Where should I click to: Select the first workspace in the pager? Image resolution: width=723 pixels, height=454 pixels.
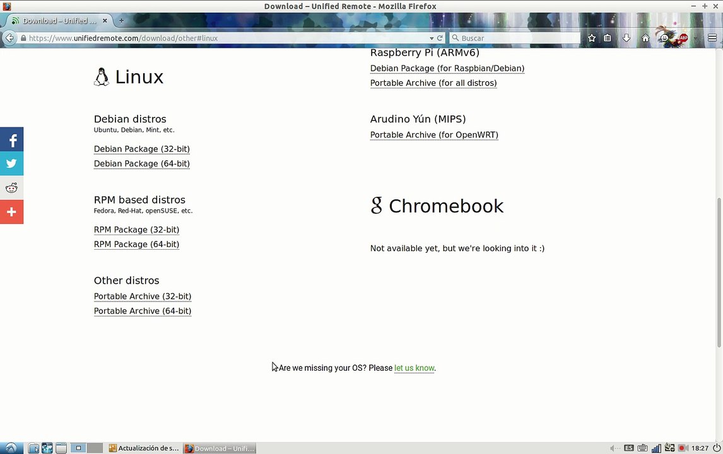pos(78,448)
